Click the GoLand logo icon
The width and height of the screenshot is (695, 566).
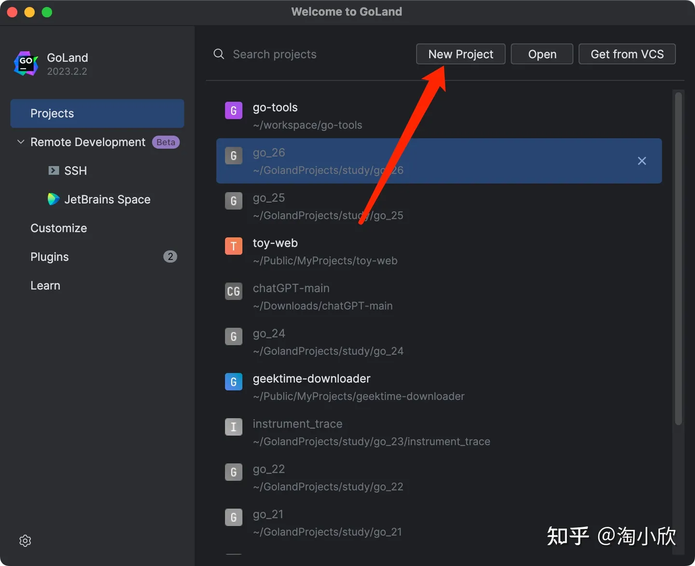pos(26,63)
